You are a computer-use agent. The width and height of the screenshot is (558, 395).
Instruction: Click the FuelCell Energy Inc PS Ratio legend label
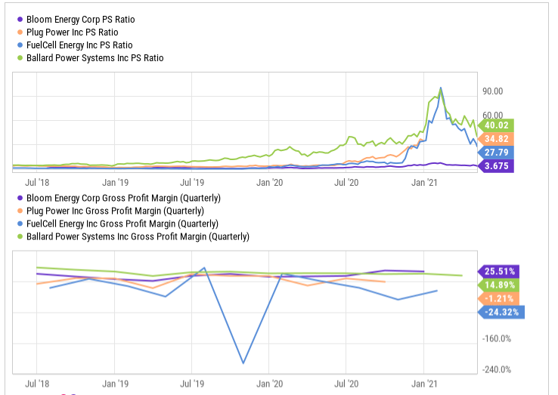[x=79, y=45]
